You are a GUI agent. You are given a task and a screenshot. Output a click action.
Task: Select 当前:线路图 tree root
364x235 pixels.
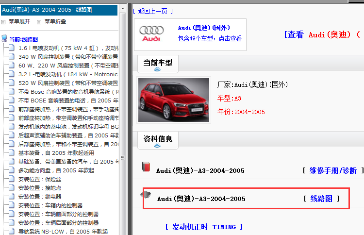click(23, 39)
